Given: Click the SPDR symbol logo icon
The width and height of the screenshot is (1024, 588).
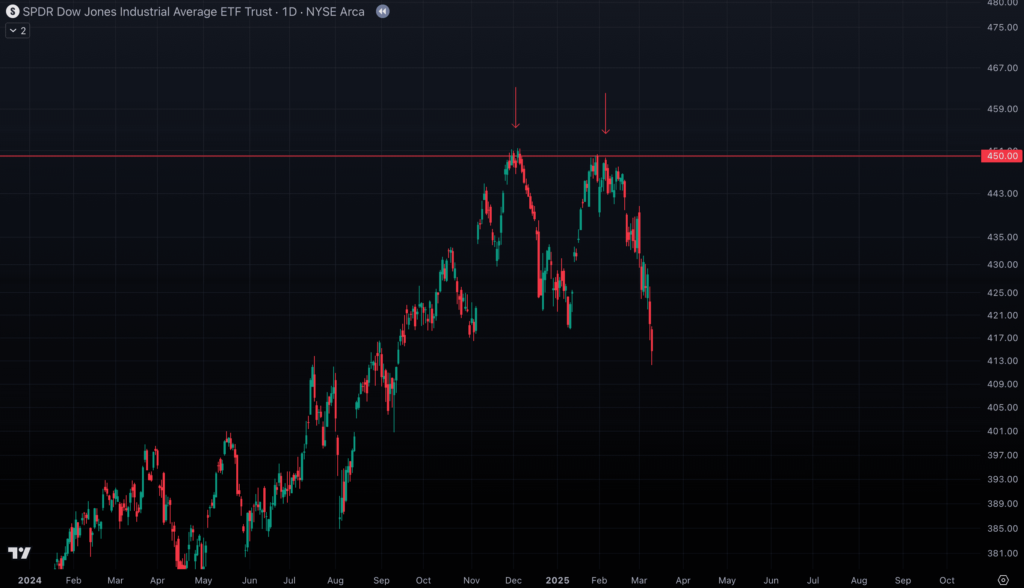Looking at the screenshot, I should coord(12,11).
